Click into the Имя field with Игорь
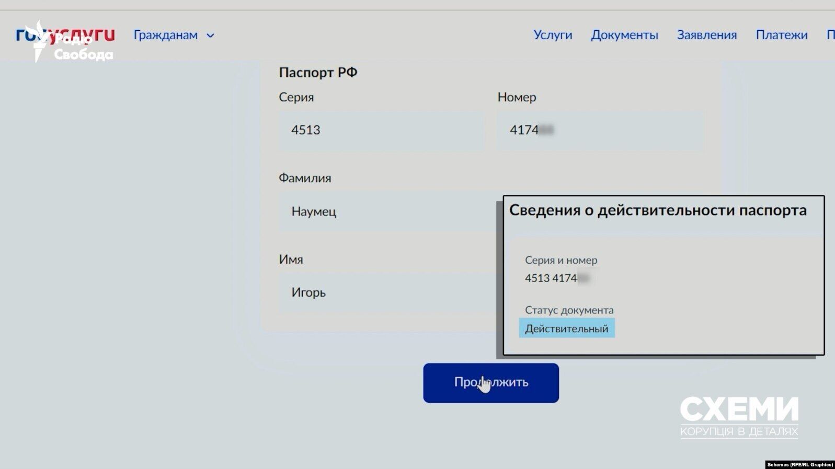Viewport: 835px width, 469px height. pyautogui.click(x=387, y=292)
